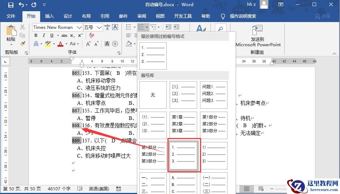
Task: Click Increase Indent icon
Action: (177, 27)
